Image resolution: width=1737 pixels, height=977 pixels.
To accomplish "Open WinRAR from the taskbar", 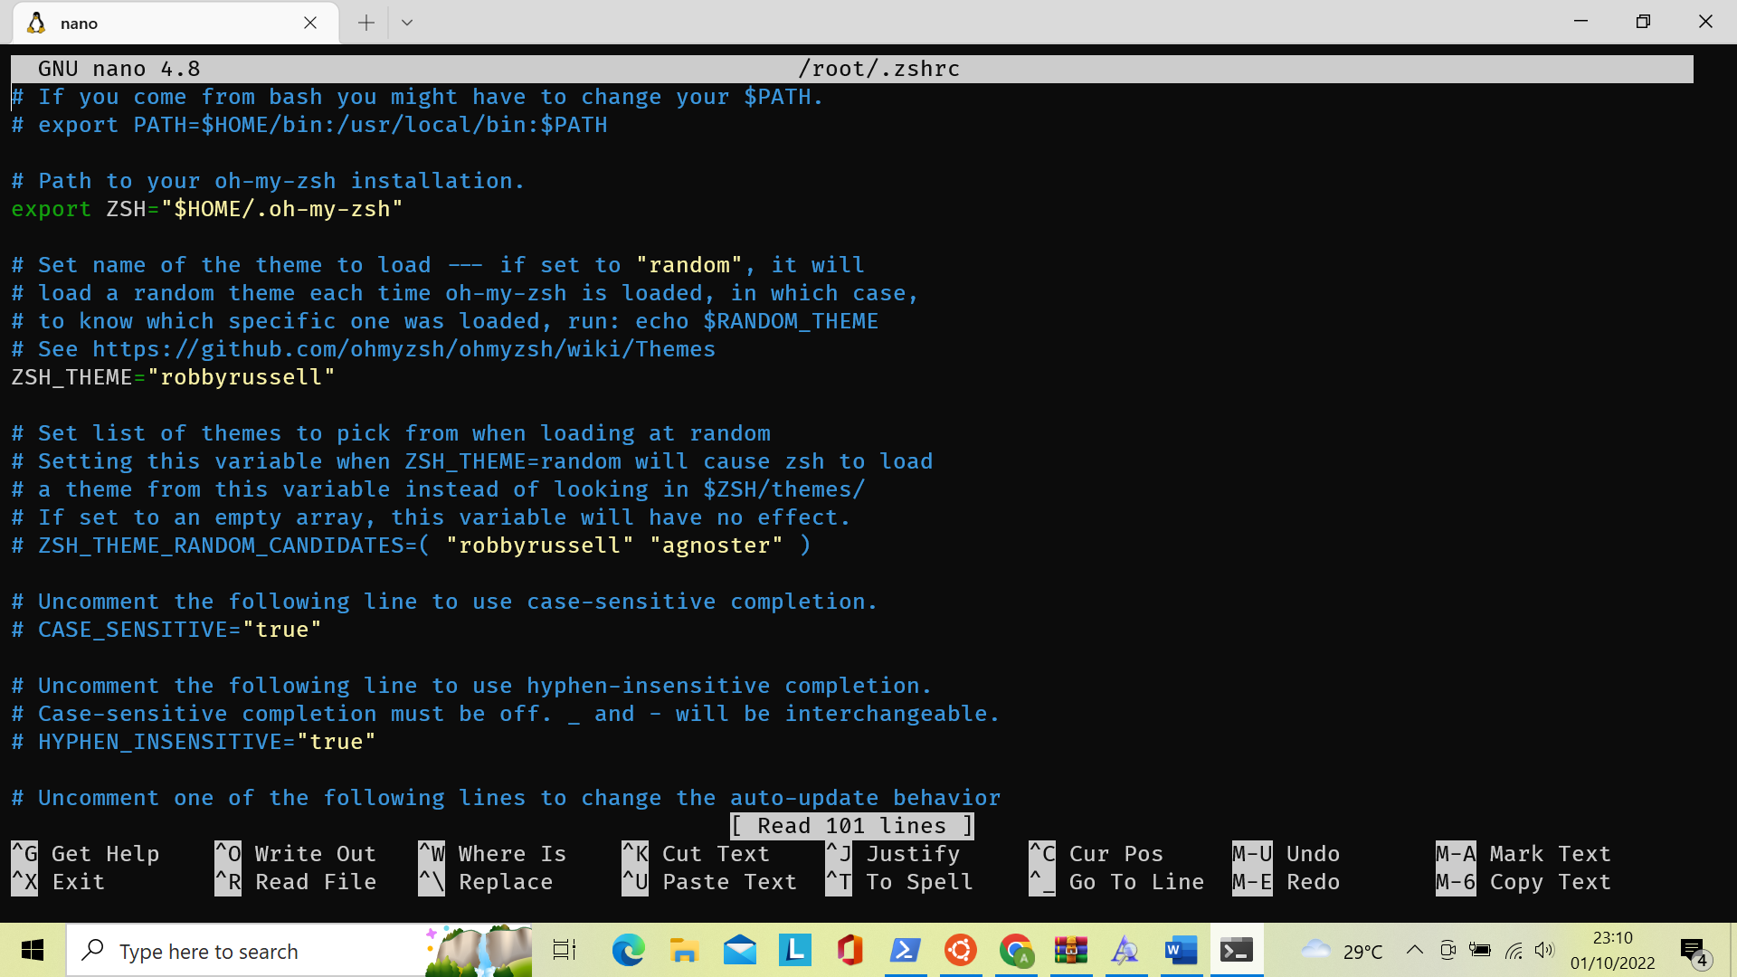I will point(1071,951).
